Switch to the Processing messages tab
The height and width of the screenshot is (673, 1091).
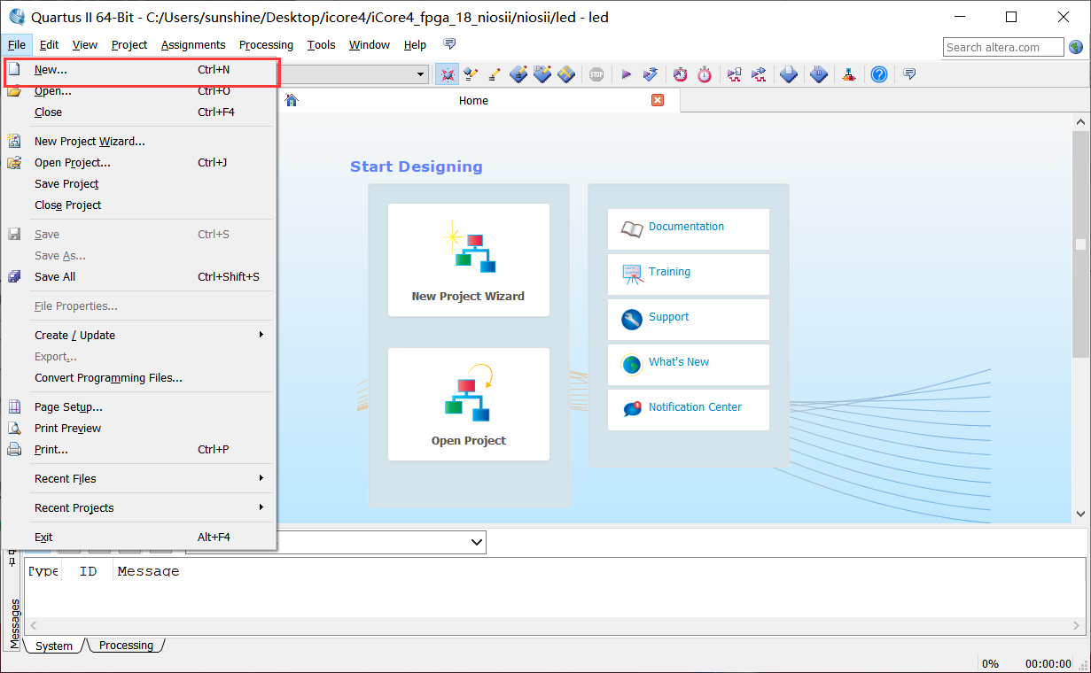[x=126, y=646]
